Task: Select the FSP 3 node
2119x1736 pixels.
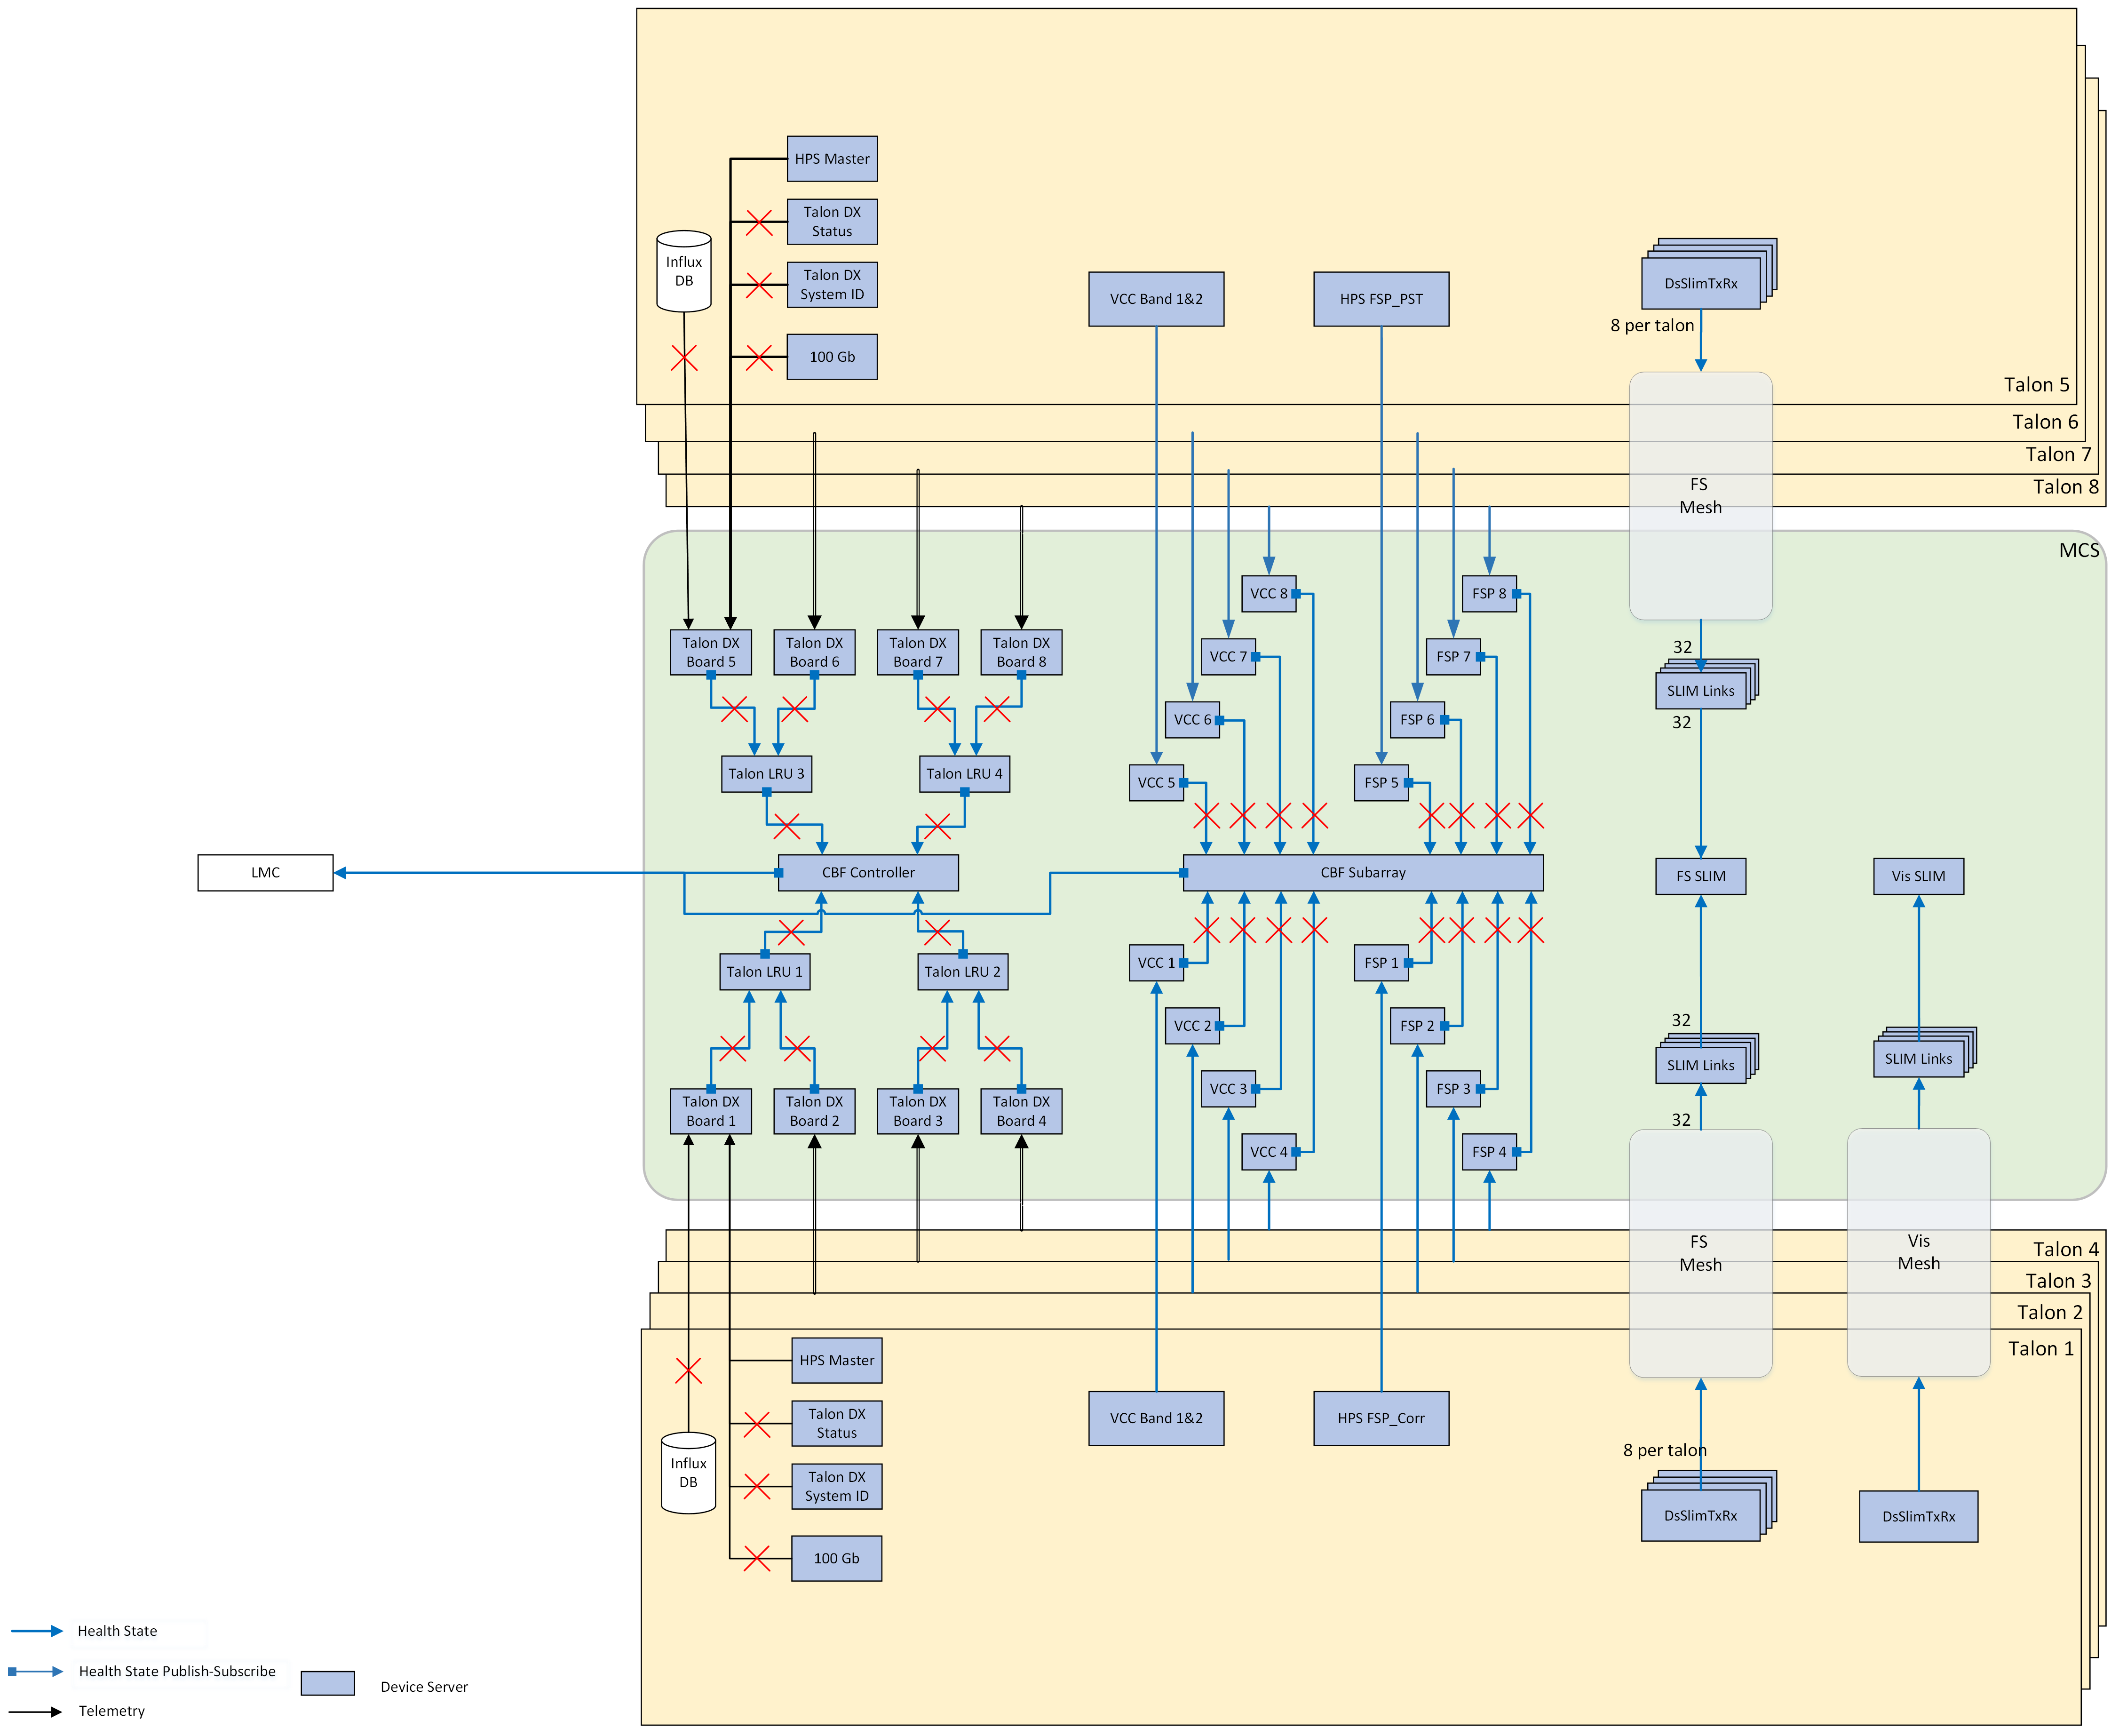Action: coord(1453,1089)
